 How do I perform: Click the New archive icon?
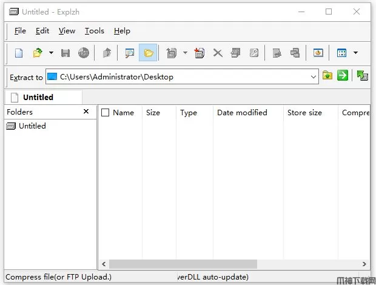click(19, 53)
